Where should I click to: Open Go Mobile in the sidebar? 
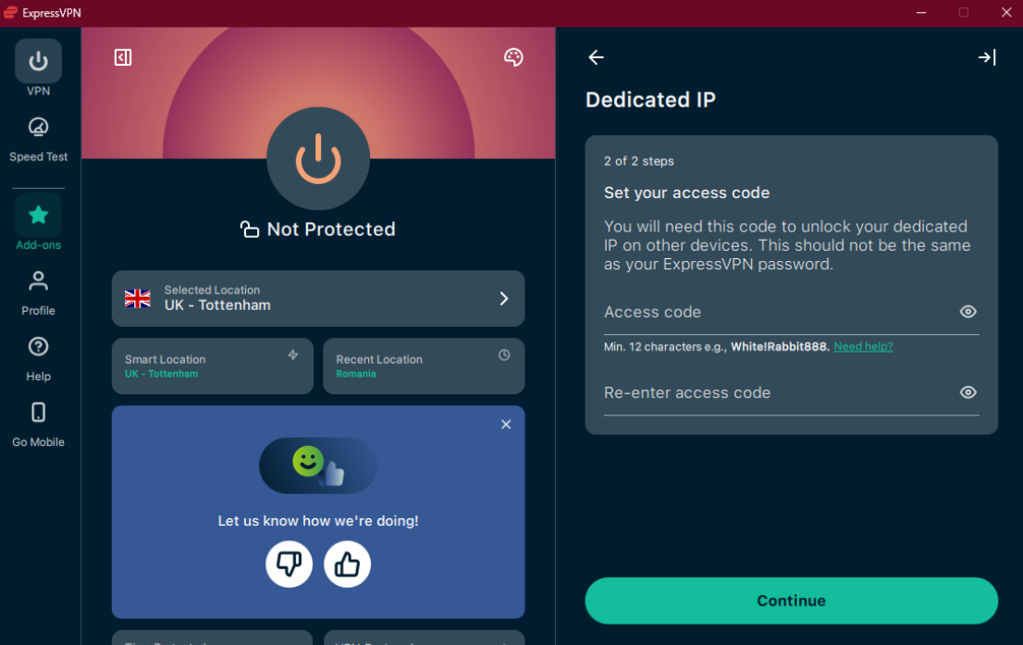(38, 423)
